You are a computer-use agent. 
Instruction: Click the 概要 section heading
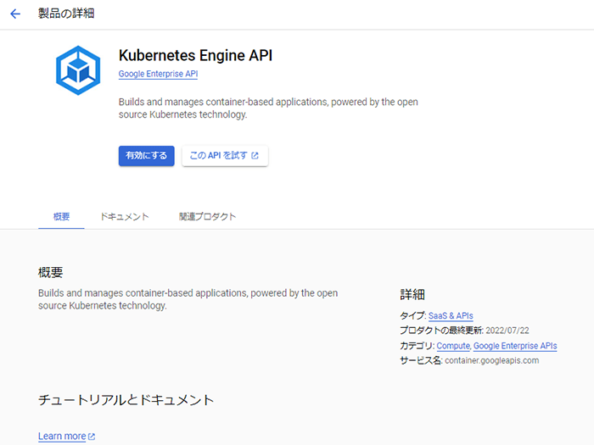[x=50, y=272]
